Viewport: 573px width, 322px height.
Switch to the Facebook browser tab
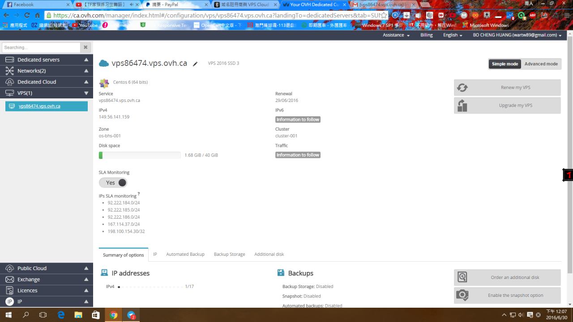click(37, 4)
